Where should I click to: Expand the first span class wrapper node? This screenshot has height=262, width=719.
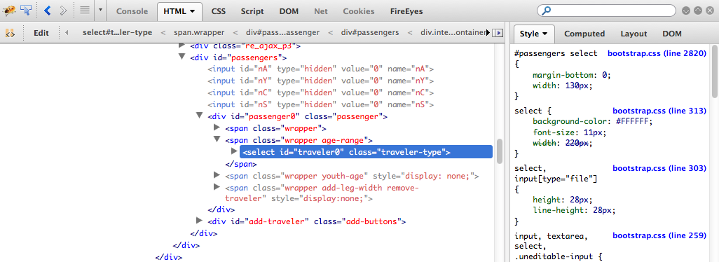coord(217,127)
